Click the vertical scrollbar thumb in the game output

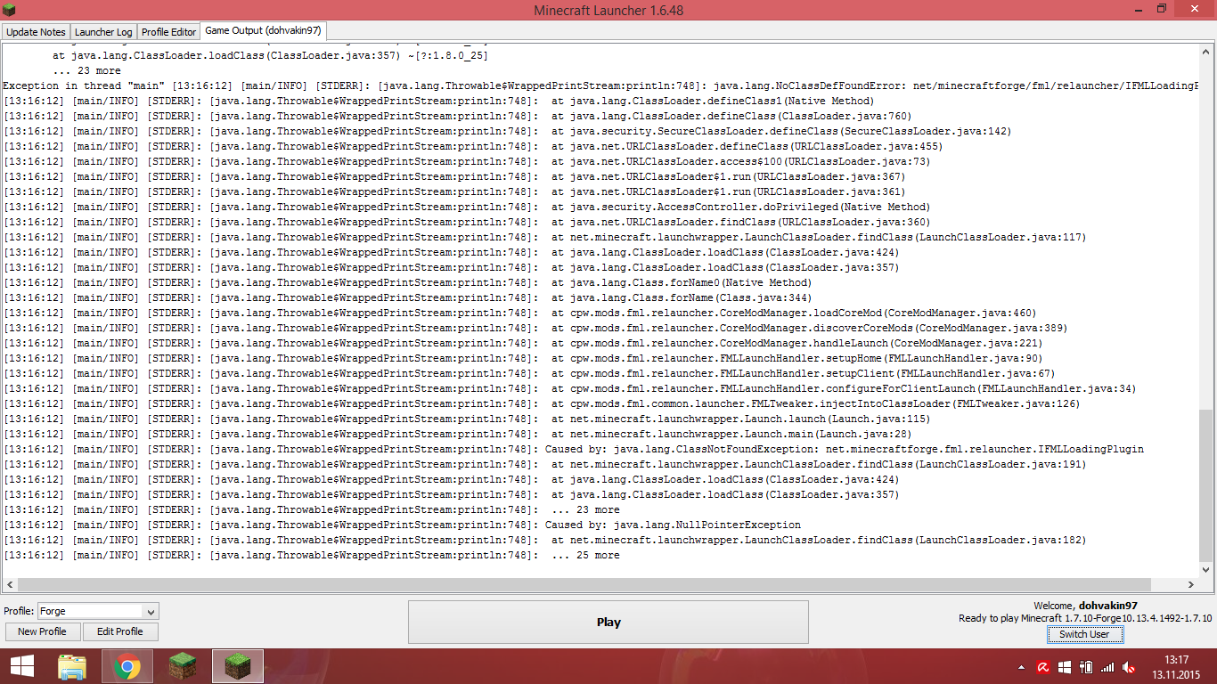1205,485
